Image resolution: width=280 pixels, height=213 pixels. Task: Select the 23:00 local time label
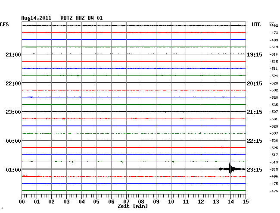(13, 112)
